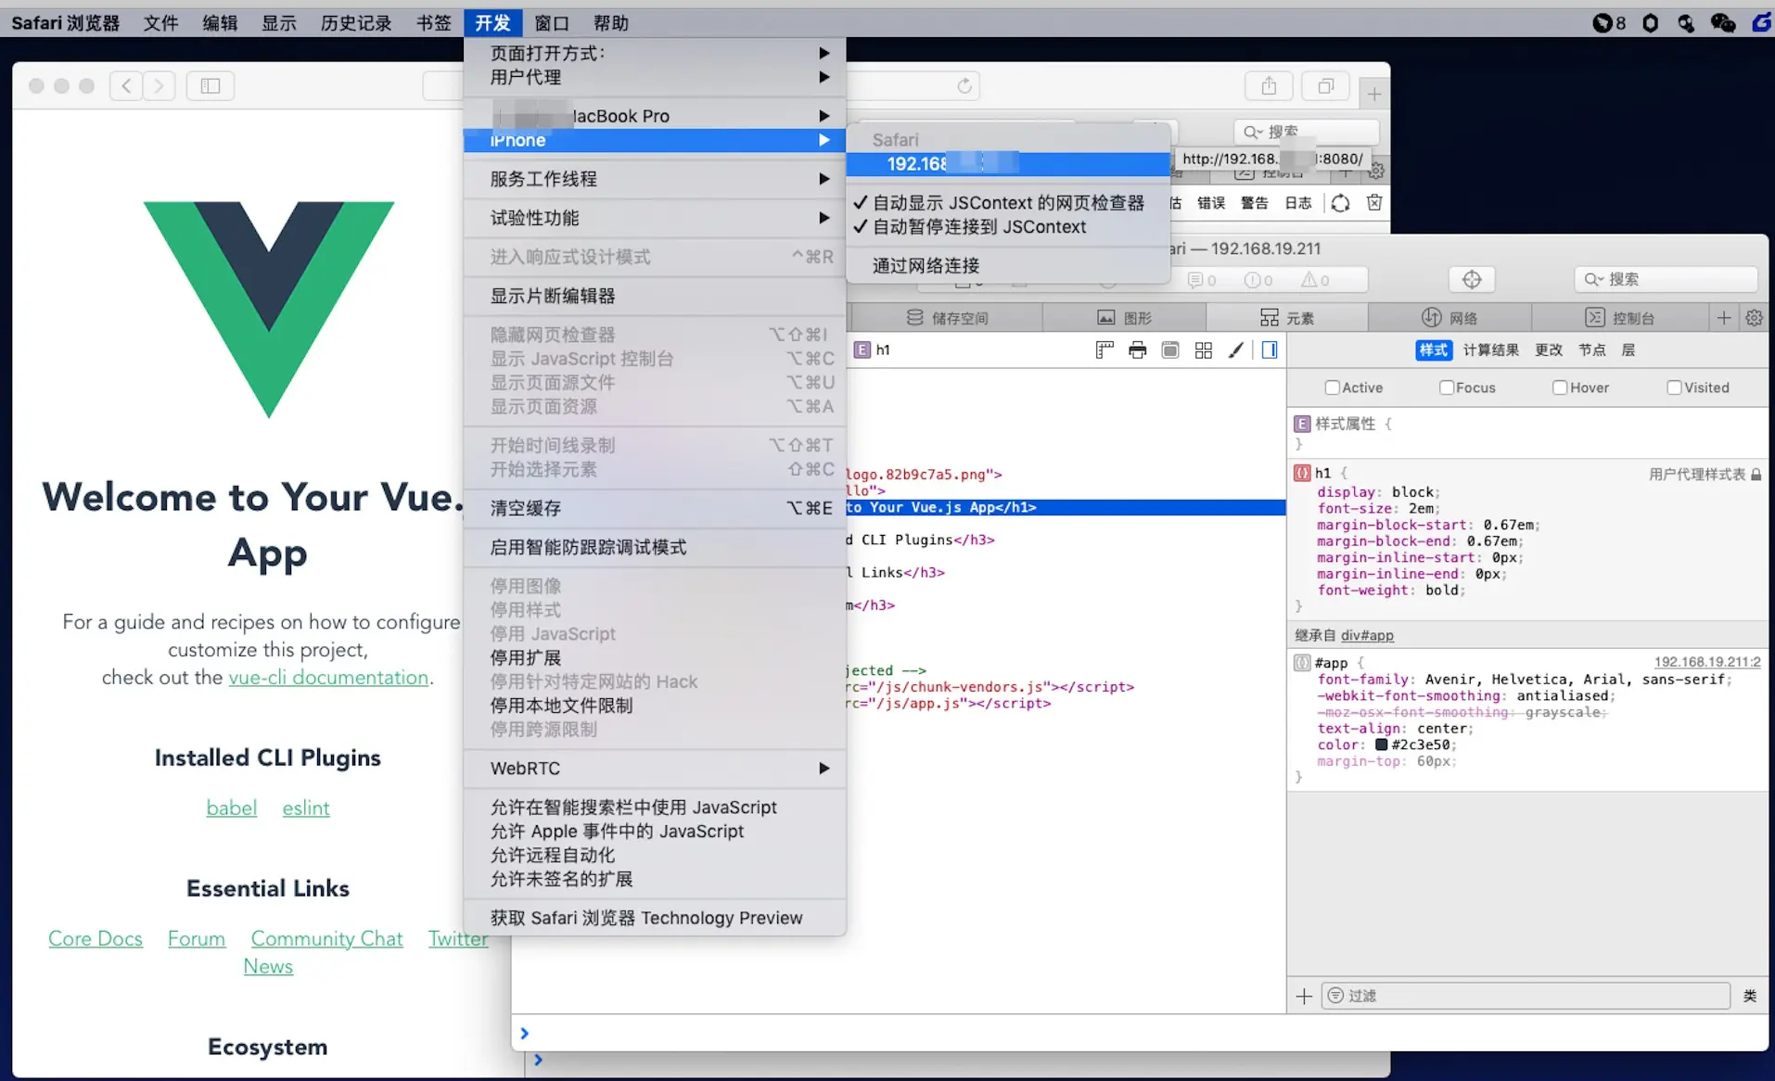Switch to the 控制台 inspector tab
This screenshot has height=1081, width=1775.
click(1619, 318)
